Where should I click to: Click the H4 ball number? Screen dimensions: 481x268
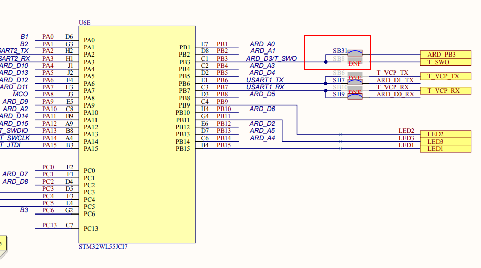(x=205, y=109)
